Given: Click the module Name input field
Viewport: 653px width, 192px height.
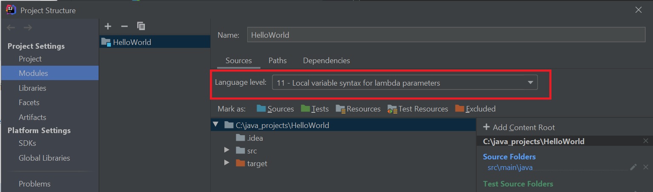Looking at the screenshot, I should coord(446,35).
